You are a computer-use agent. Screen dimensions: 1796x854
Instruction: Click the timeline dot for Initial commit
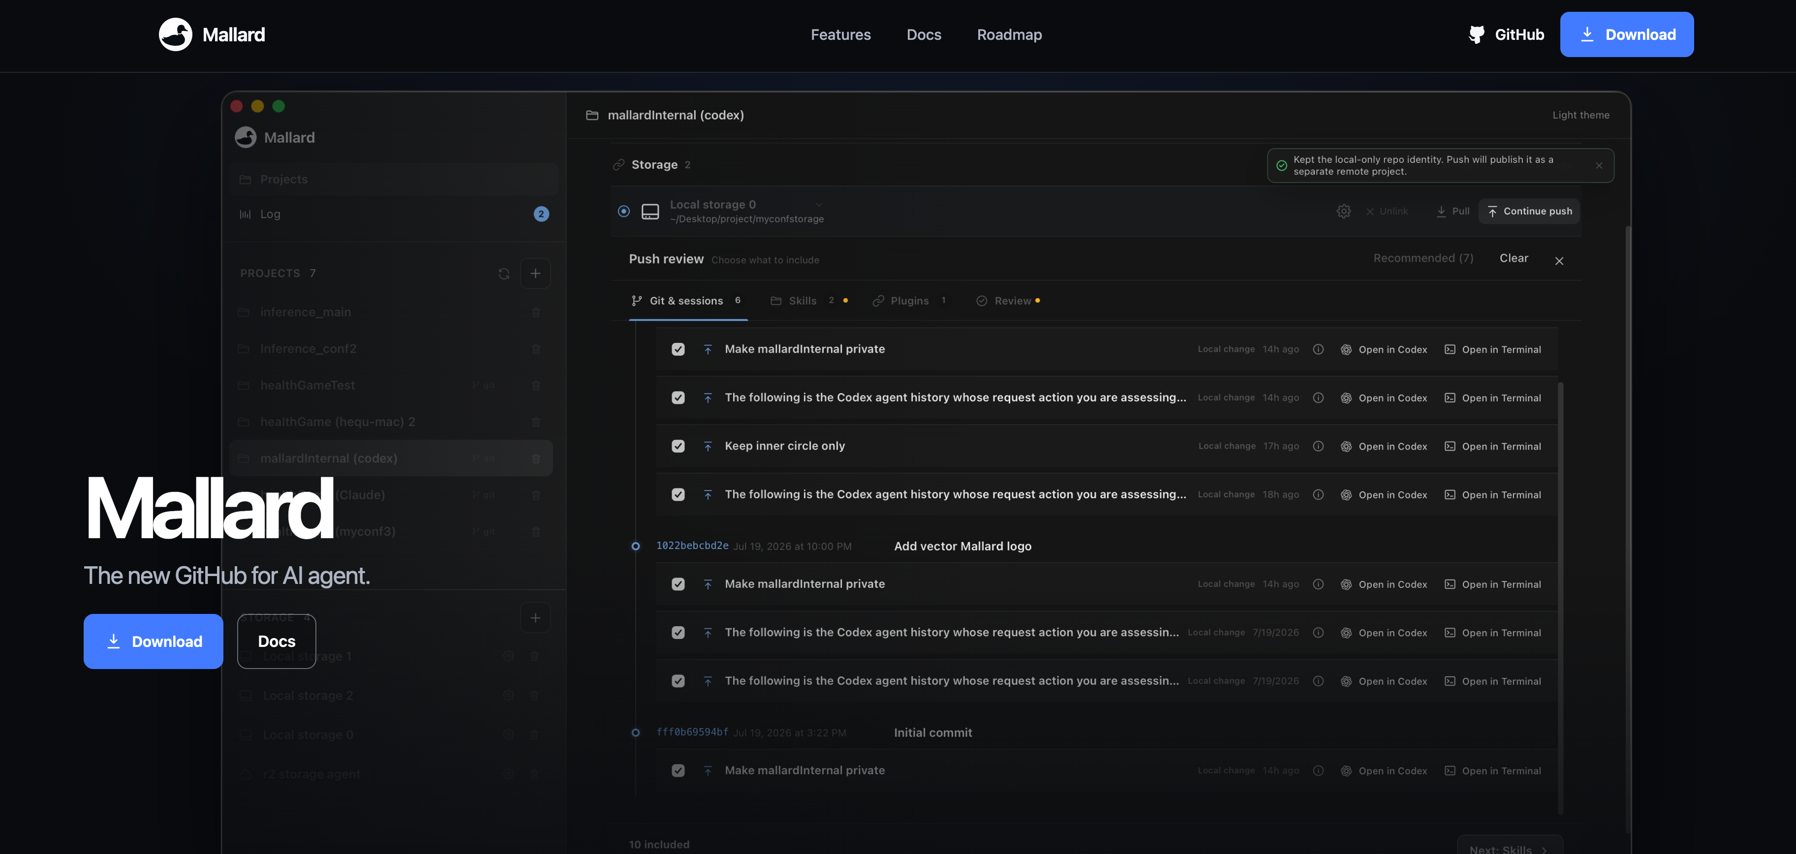pos(635,732)
